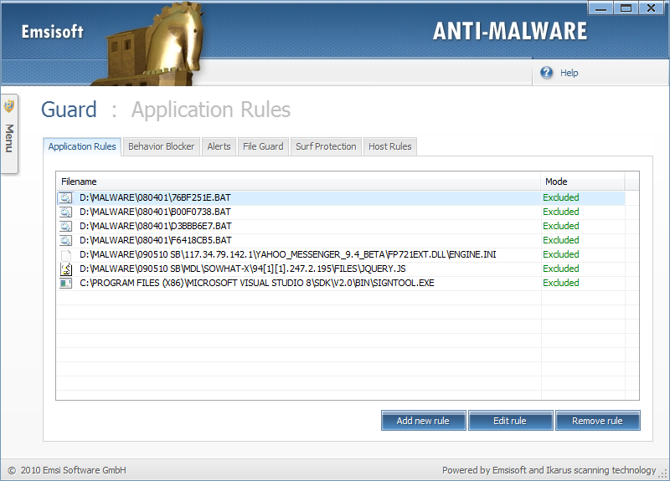Click file icon of F6418CB5.BAT row
Screen dimensions: 670x481
[66, 240]
